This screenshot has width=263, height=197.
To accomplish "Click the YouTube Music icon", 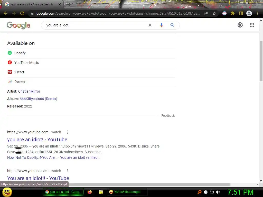I will tap(10, 63).
